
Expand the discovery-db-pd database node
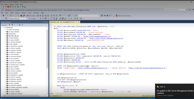[5, 36]
